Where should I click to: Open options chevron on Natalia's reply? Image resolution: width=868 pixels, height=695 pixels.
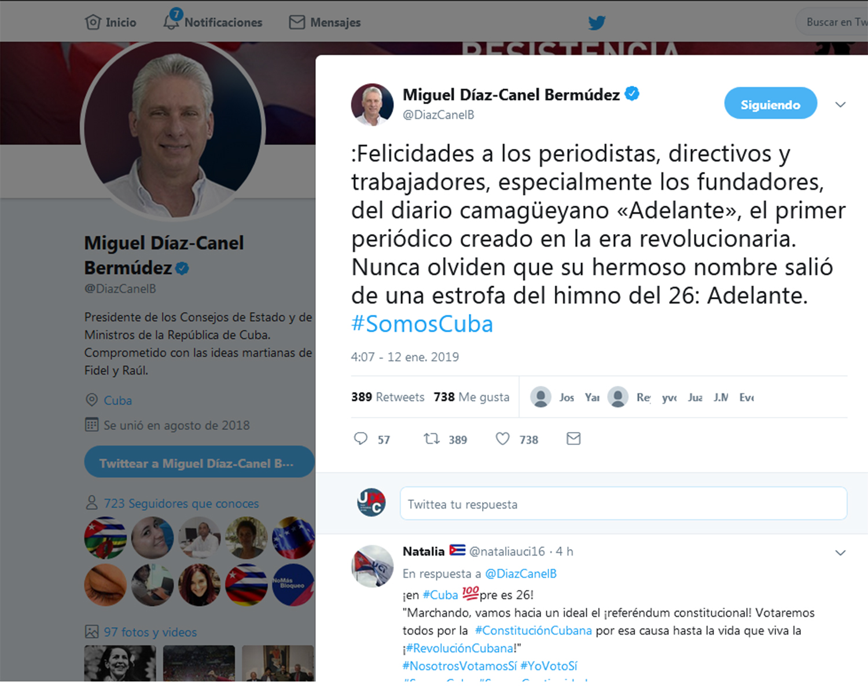click(841, 553)
